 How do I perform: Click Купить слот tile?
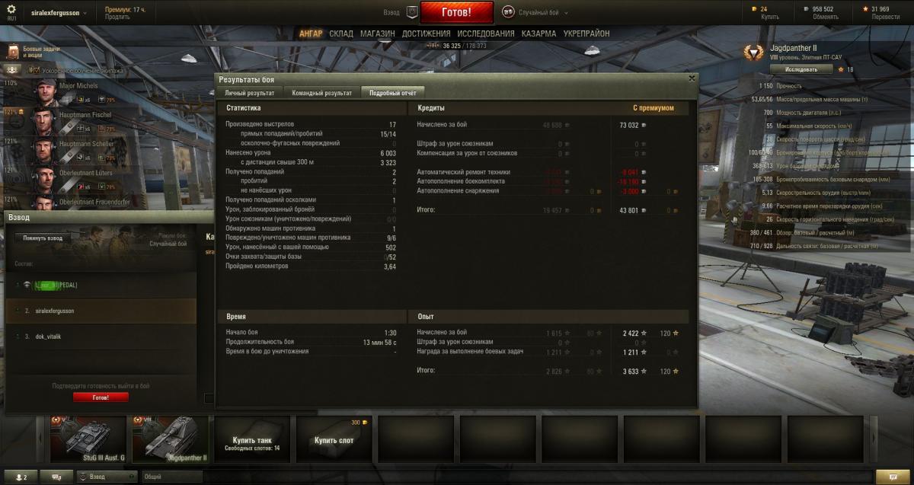[334, 439]
